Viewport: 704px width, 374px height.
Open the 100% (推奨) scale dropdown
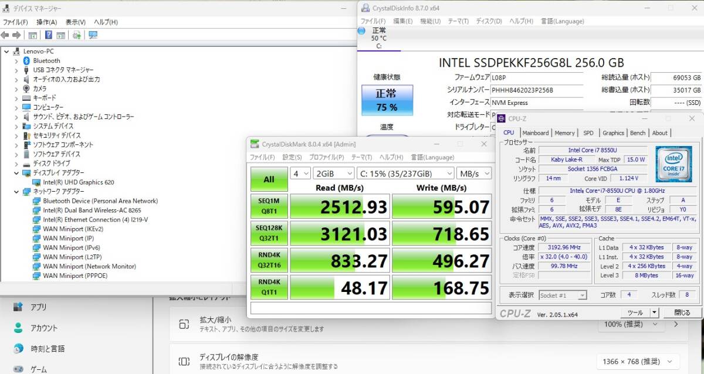pos(630,324)
